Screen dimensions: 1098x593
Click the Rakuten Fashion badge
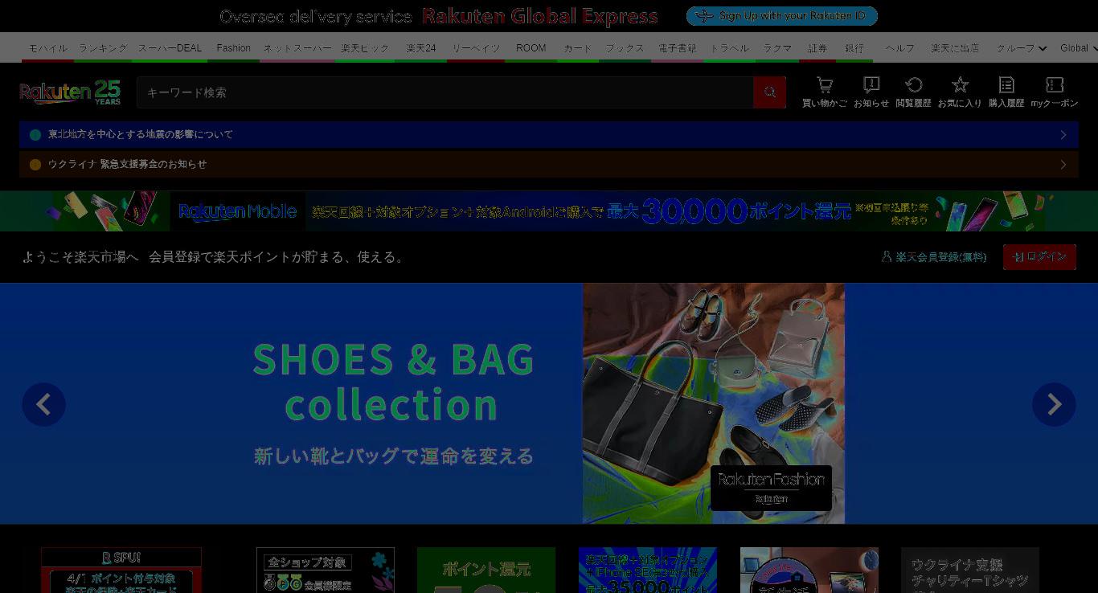[x=771, y=488]
